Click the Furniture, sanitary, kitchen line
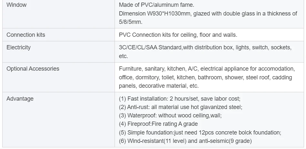306x149 pixels. pyautogui.click(x=207, y=69)
